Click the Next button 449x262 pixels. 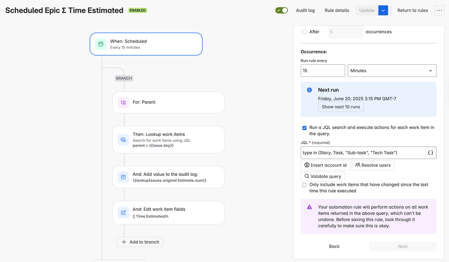pyautogui.click(x=403, y=246)
